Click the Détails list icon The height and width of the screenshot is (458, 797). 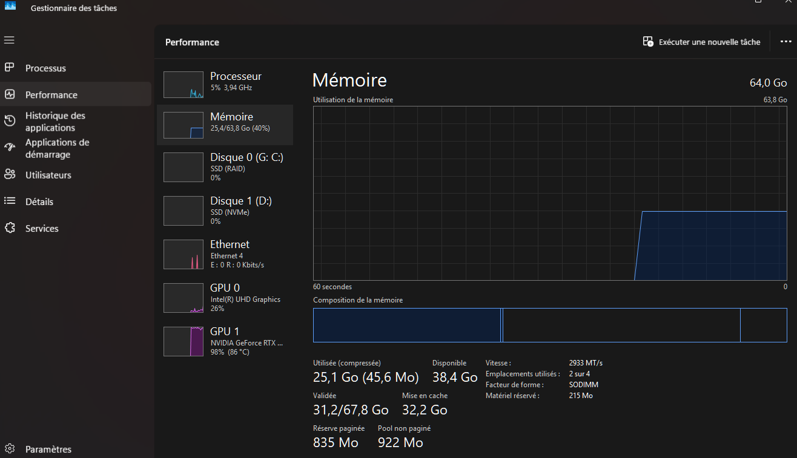click(x=10, y=201)
